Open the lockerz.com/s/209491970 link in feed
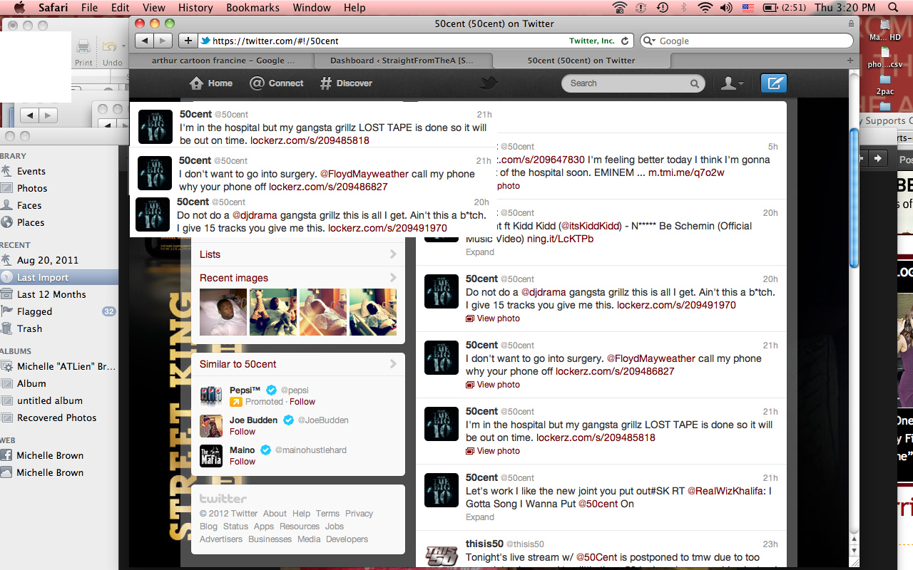 click(x=675, y=305)
